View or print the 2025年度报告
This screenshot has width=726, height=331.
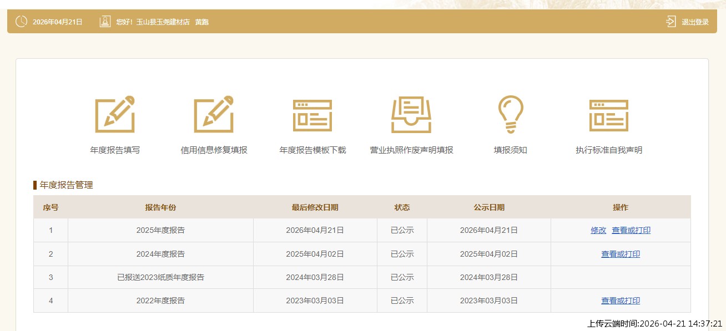[x=631, y=230]
